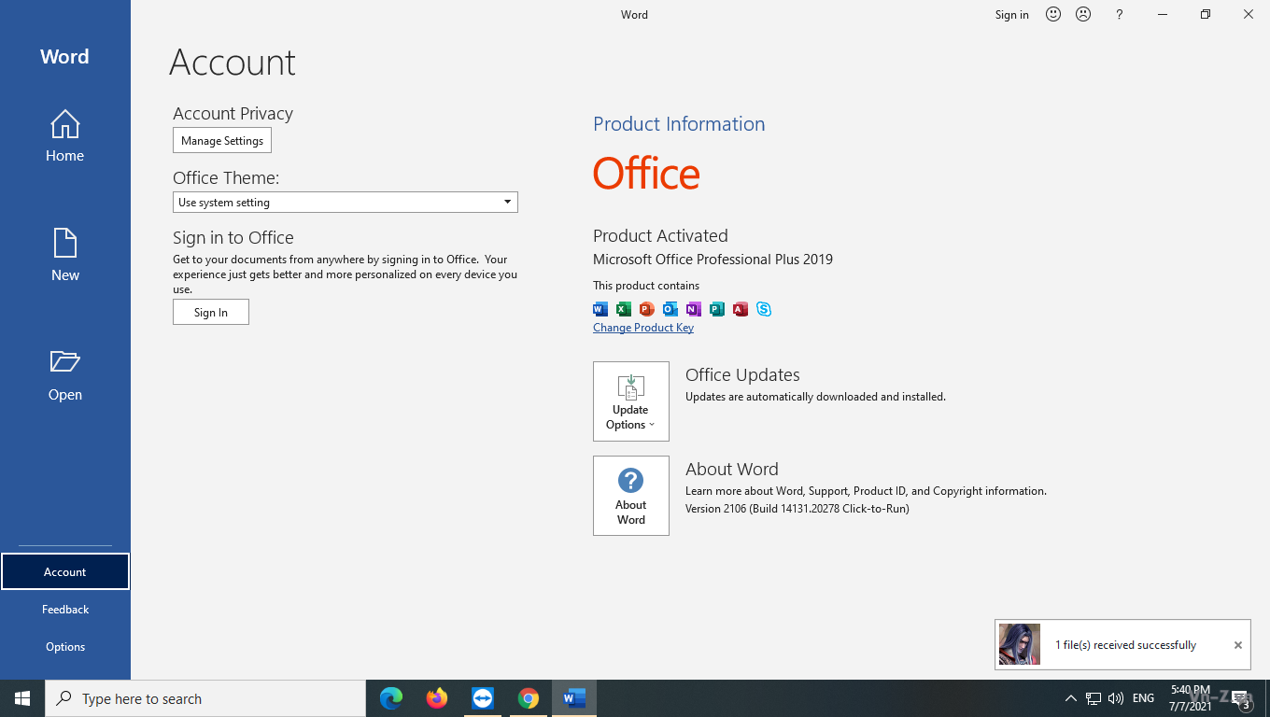Expand the Update Options menu
The width and height of the screenshot is (1270, 717).
(x=631, y=401)
